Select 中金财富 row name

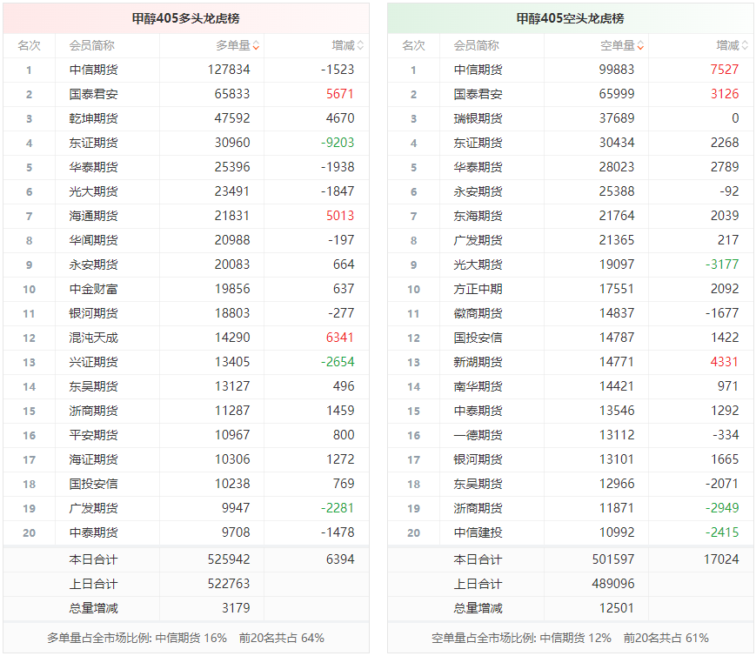click(x=93, y=289)
